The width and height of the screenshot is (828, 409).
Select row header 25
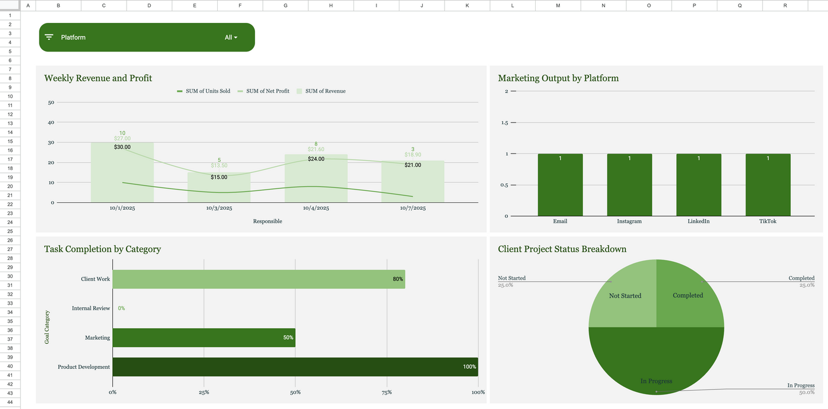coord(10,231)
